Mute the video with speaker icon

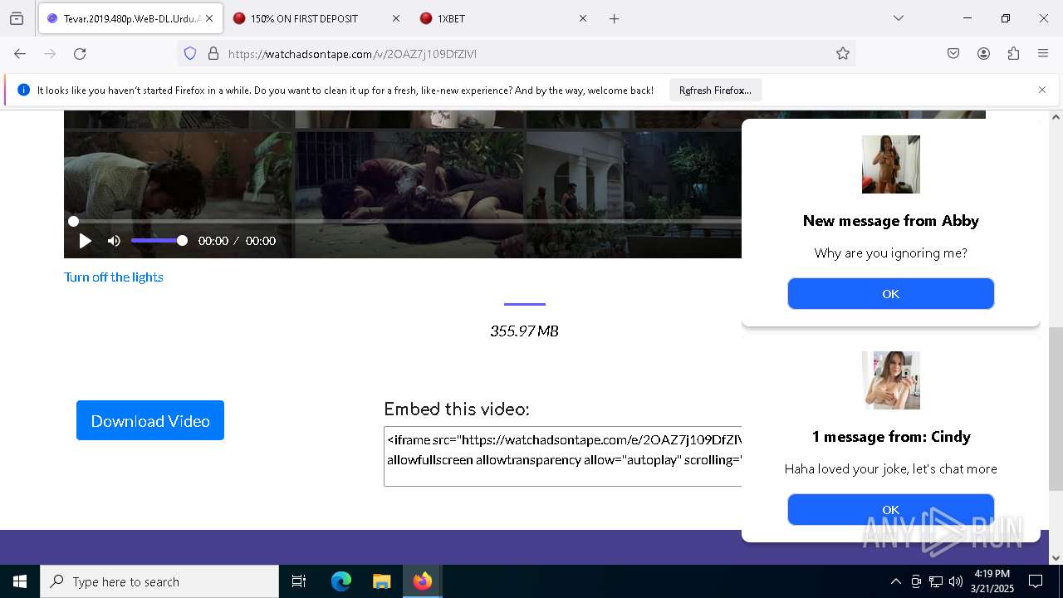click(x=114, y=241)
